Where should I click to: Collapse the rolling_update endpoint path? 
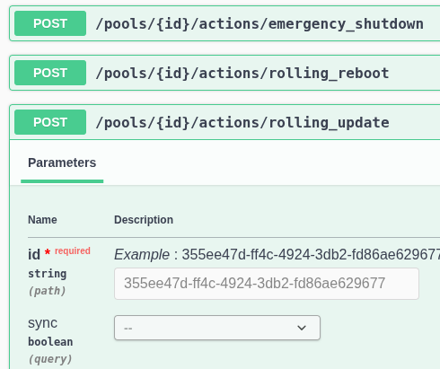tap(242, 122)
